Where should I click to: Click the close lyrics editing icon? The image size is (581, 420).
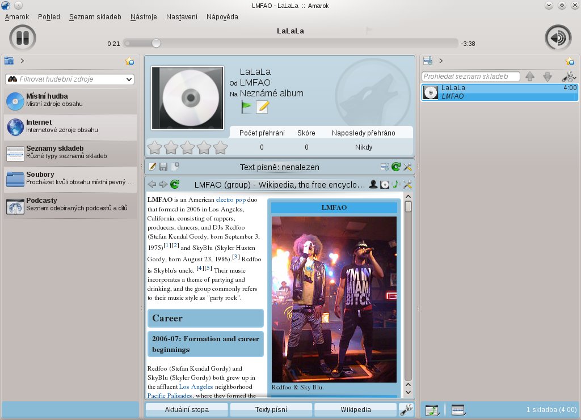click(175, 166)
